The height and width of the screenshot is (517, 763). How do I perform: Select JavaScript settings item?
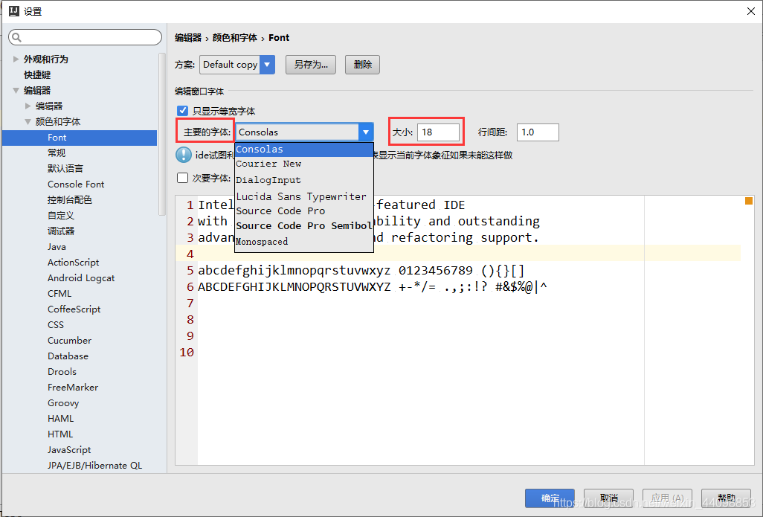(68, 450)
